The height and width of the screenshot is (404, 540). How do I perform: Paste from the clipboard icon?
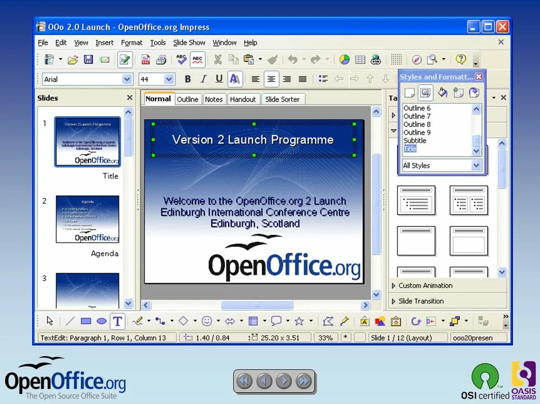[x=249, y=60]
